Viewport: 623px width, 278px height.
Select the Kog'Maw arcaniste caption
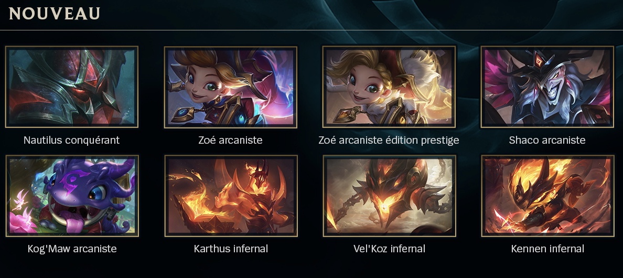(x=72, y=249)
